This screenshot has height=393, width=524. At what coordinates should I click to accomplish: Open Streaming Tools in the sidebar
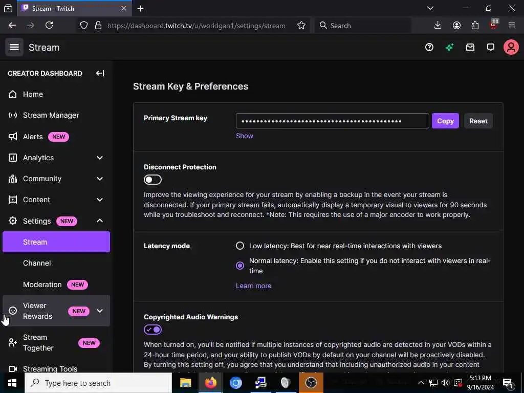[56, 368]
